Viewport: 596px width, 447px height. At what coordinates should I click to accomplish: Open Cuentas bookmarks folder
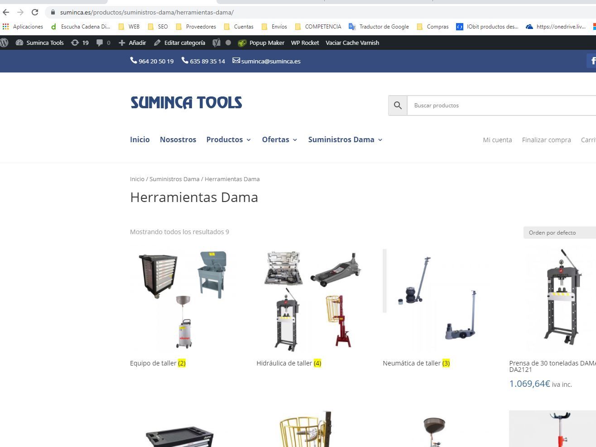click(x=239, y=27)
